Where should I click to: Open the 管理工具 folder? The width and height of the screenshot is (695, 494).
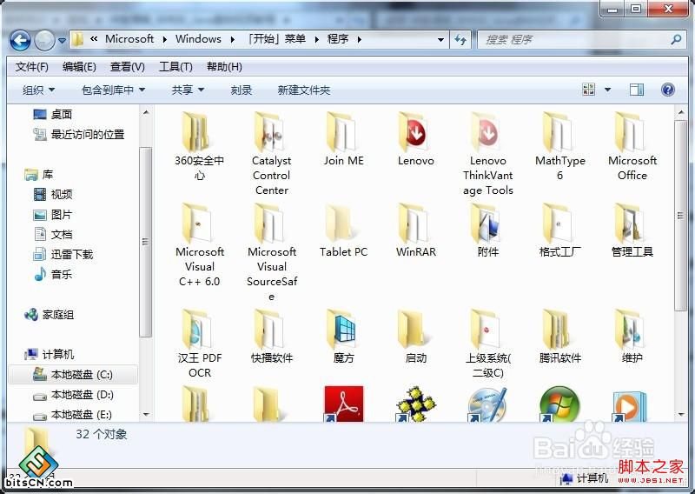point(632,230)
